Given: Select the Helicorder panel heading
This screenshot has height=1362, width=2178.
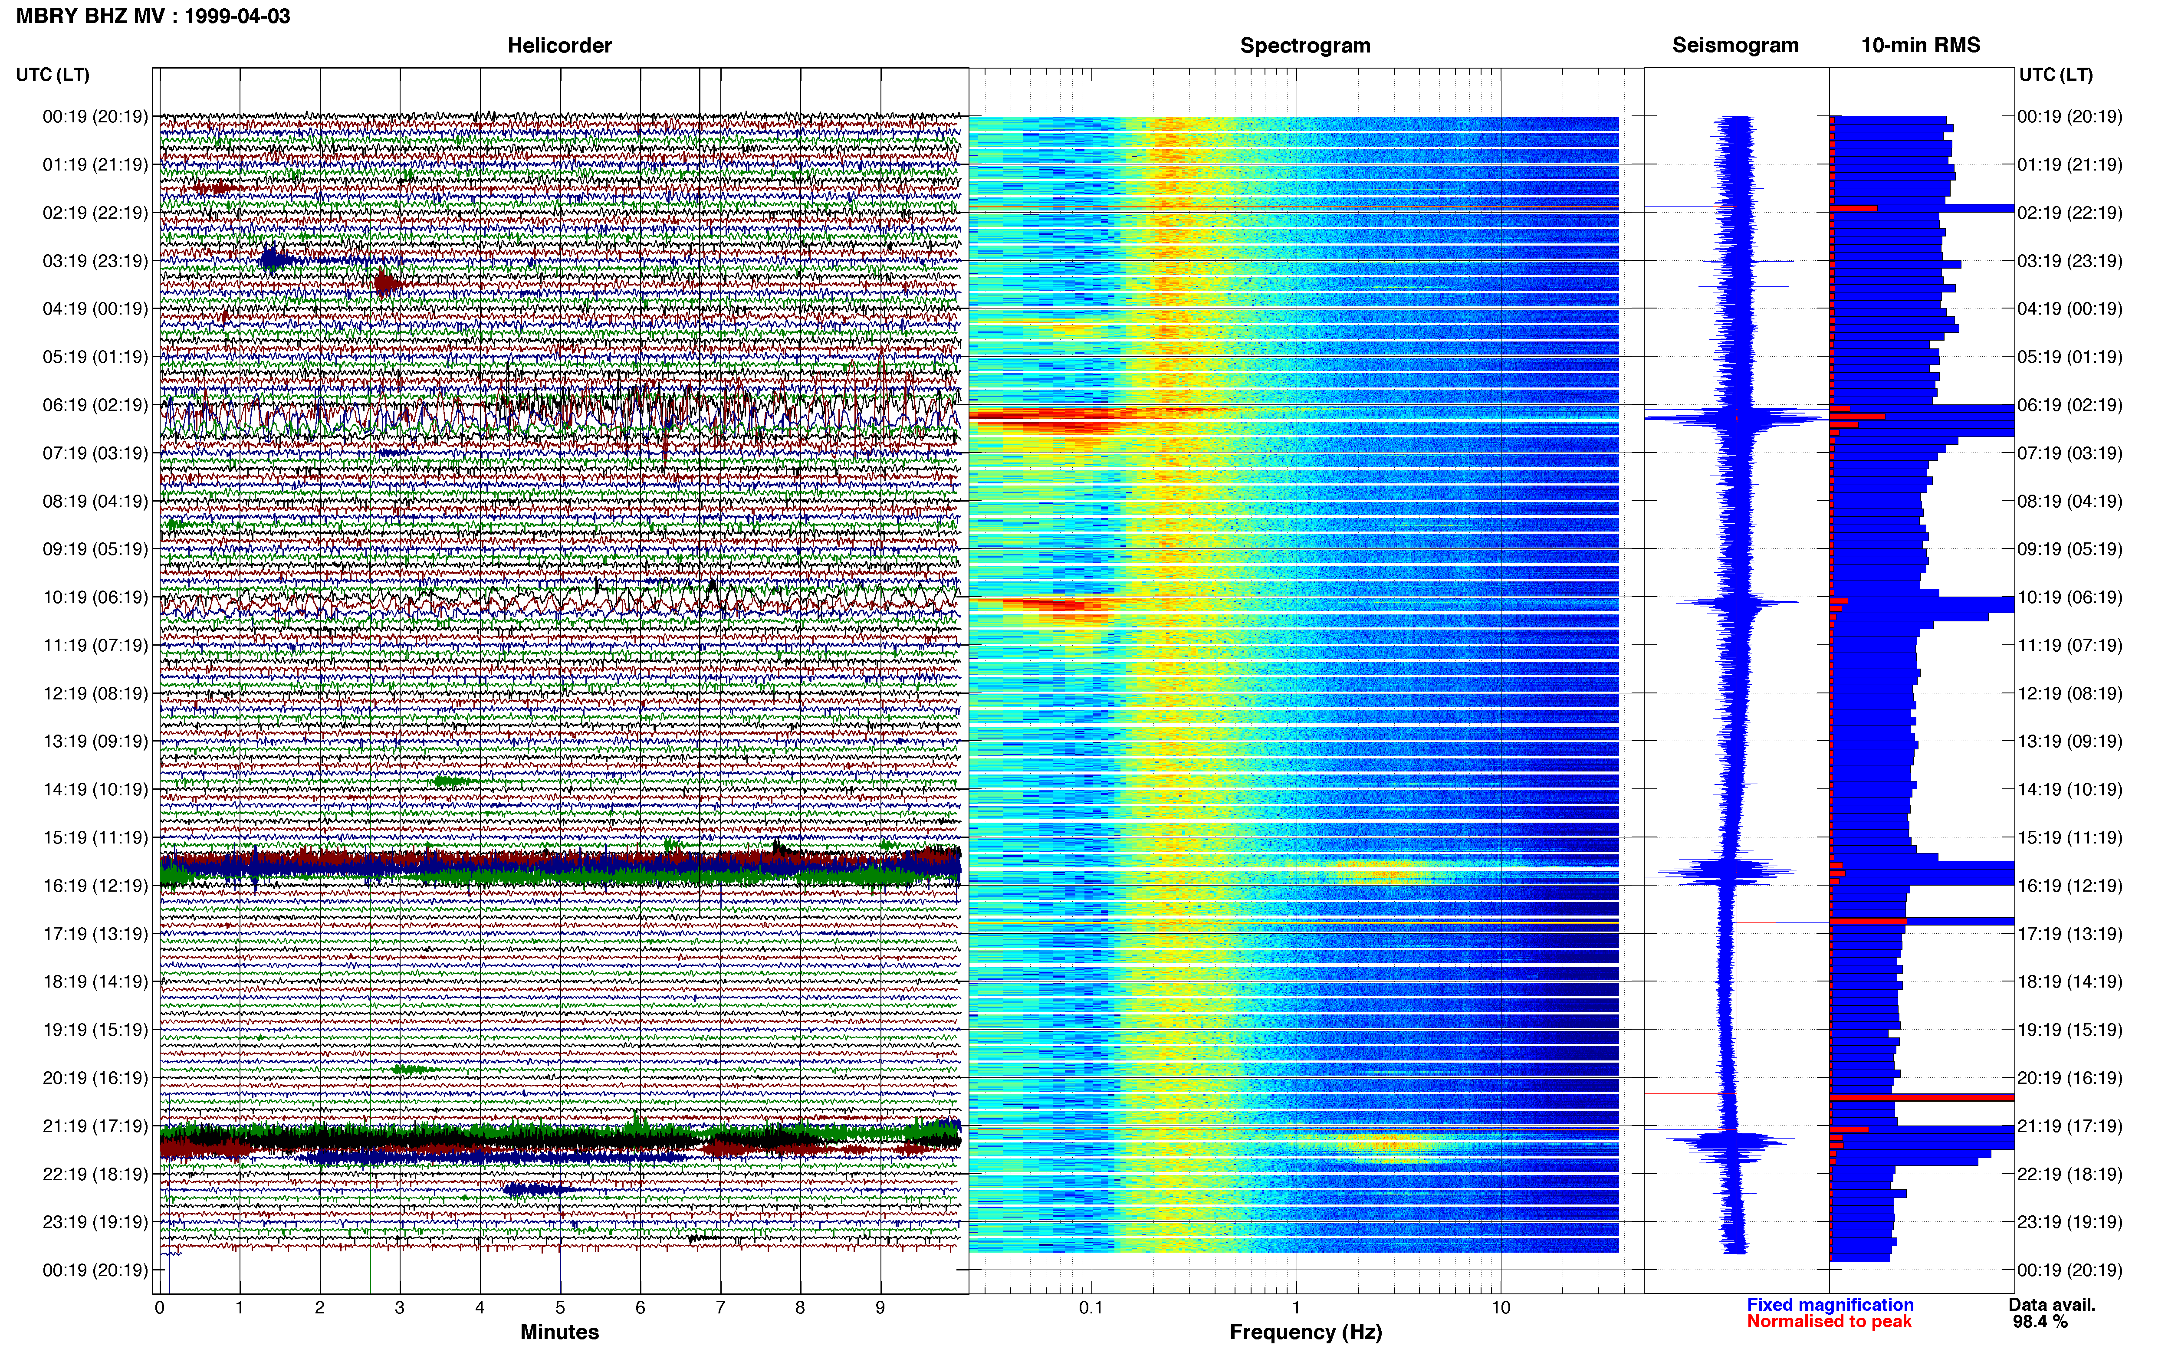Looking at the screenshot, I should coord(559,45).
